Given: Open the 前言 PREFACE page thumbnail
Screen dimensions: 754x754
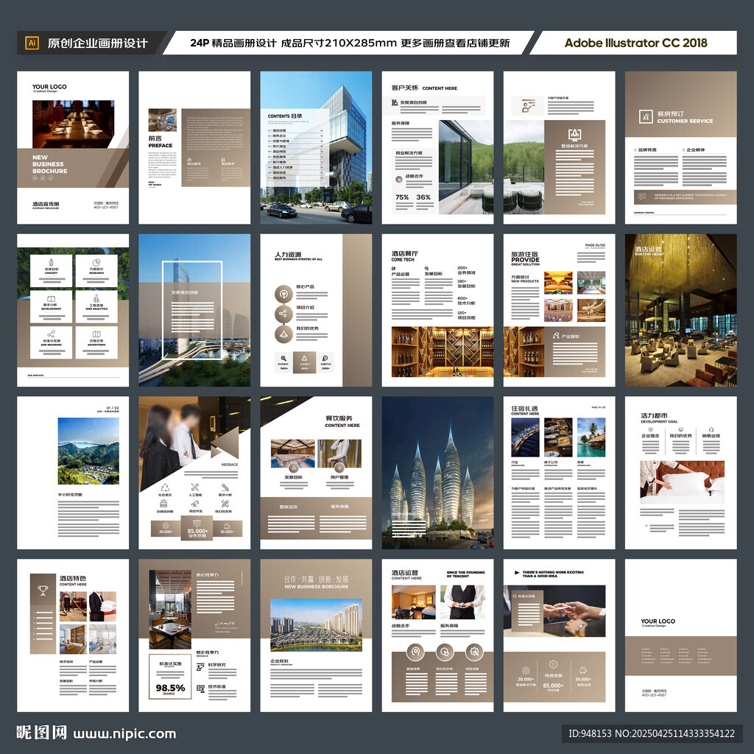Looking at the screenshot, I should [194, 147].
